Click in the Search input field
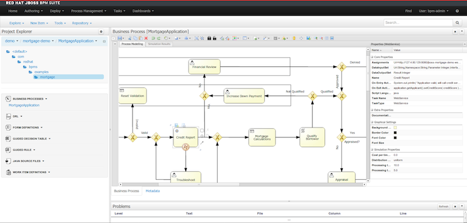467x223 pixels. pyautogui.click(x=418, y=23)
